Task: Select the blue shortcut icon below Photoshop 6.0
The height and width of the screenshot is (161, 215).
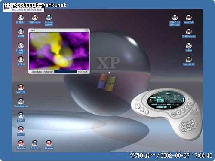Action: pos(21,117)
